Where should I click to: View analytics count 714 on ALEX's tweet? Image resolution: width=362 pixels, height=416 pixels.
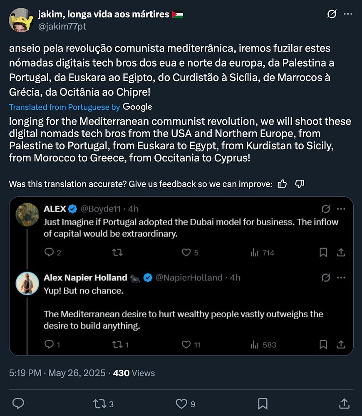click(x=263, y=253)
